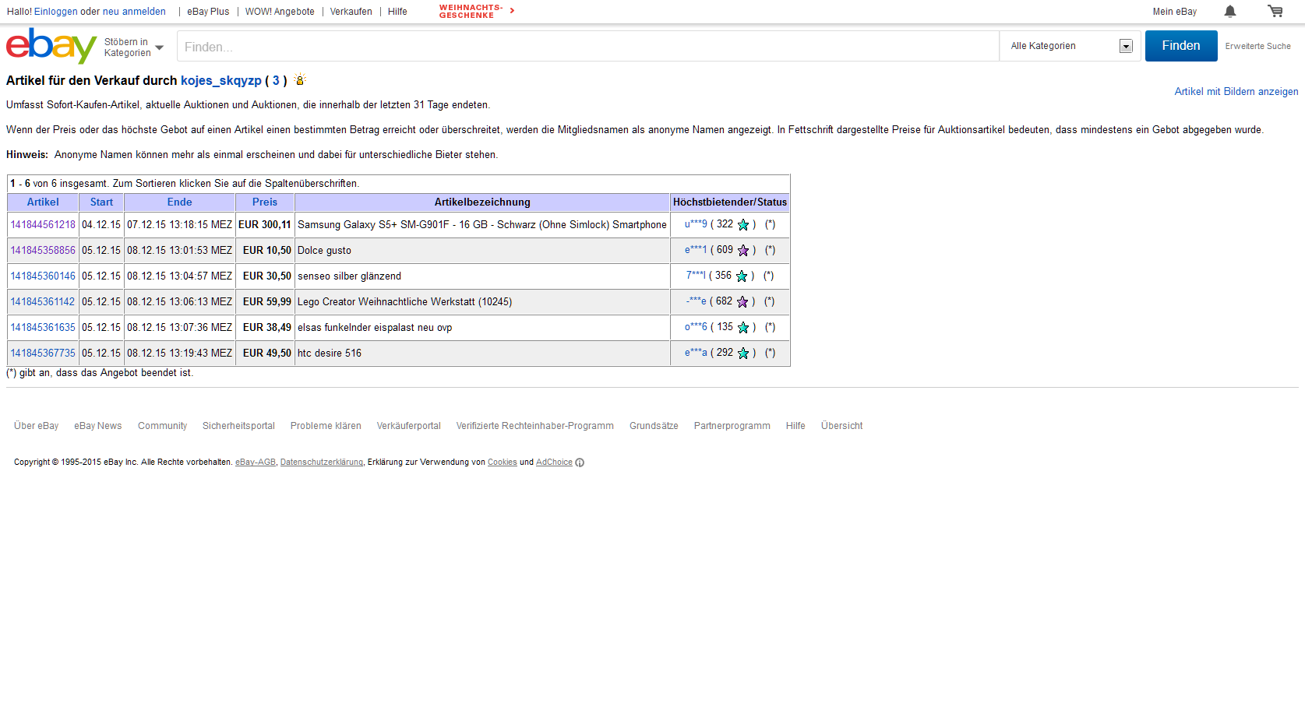The height and width of the screenshot is (707, 1305).
Task: Open Erweiterte Suche link
Action: coord(1257,47)
